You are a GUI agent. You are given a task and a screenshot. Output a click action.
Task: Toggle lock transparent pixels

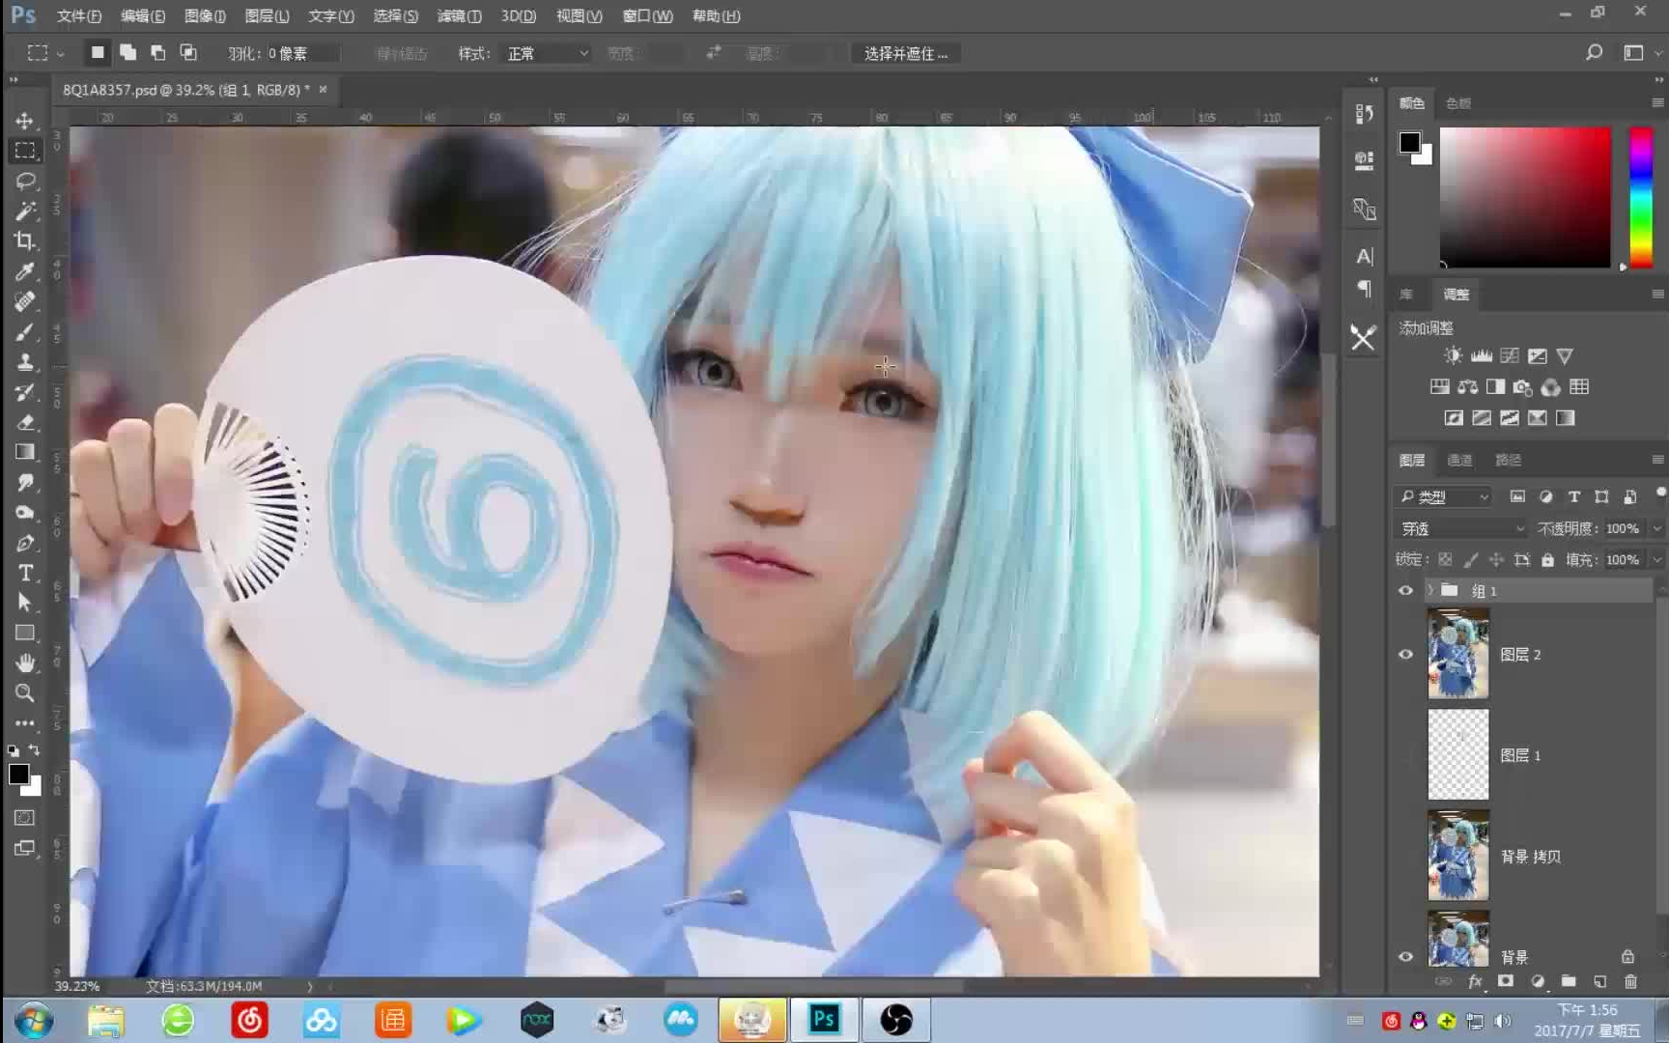[x=1445, y=559]
